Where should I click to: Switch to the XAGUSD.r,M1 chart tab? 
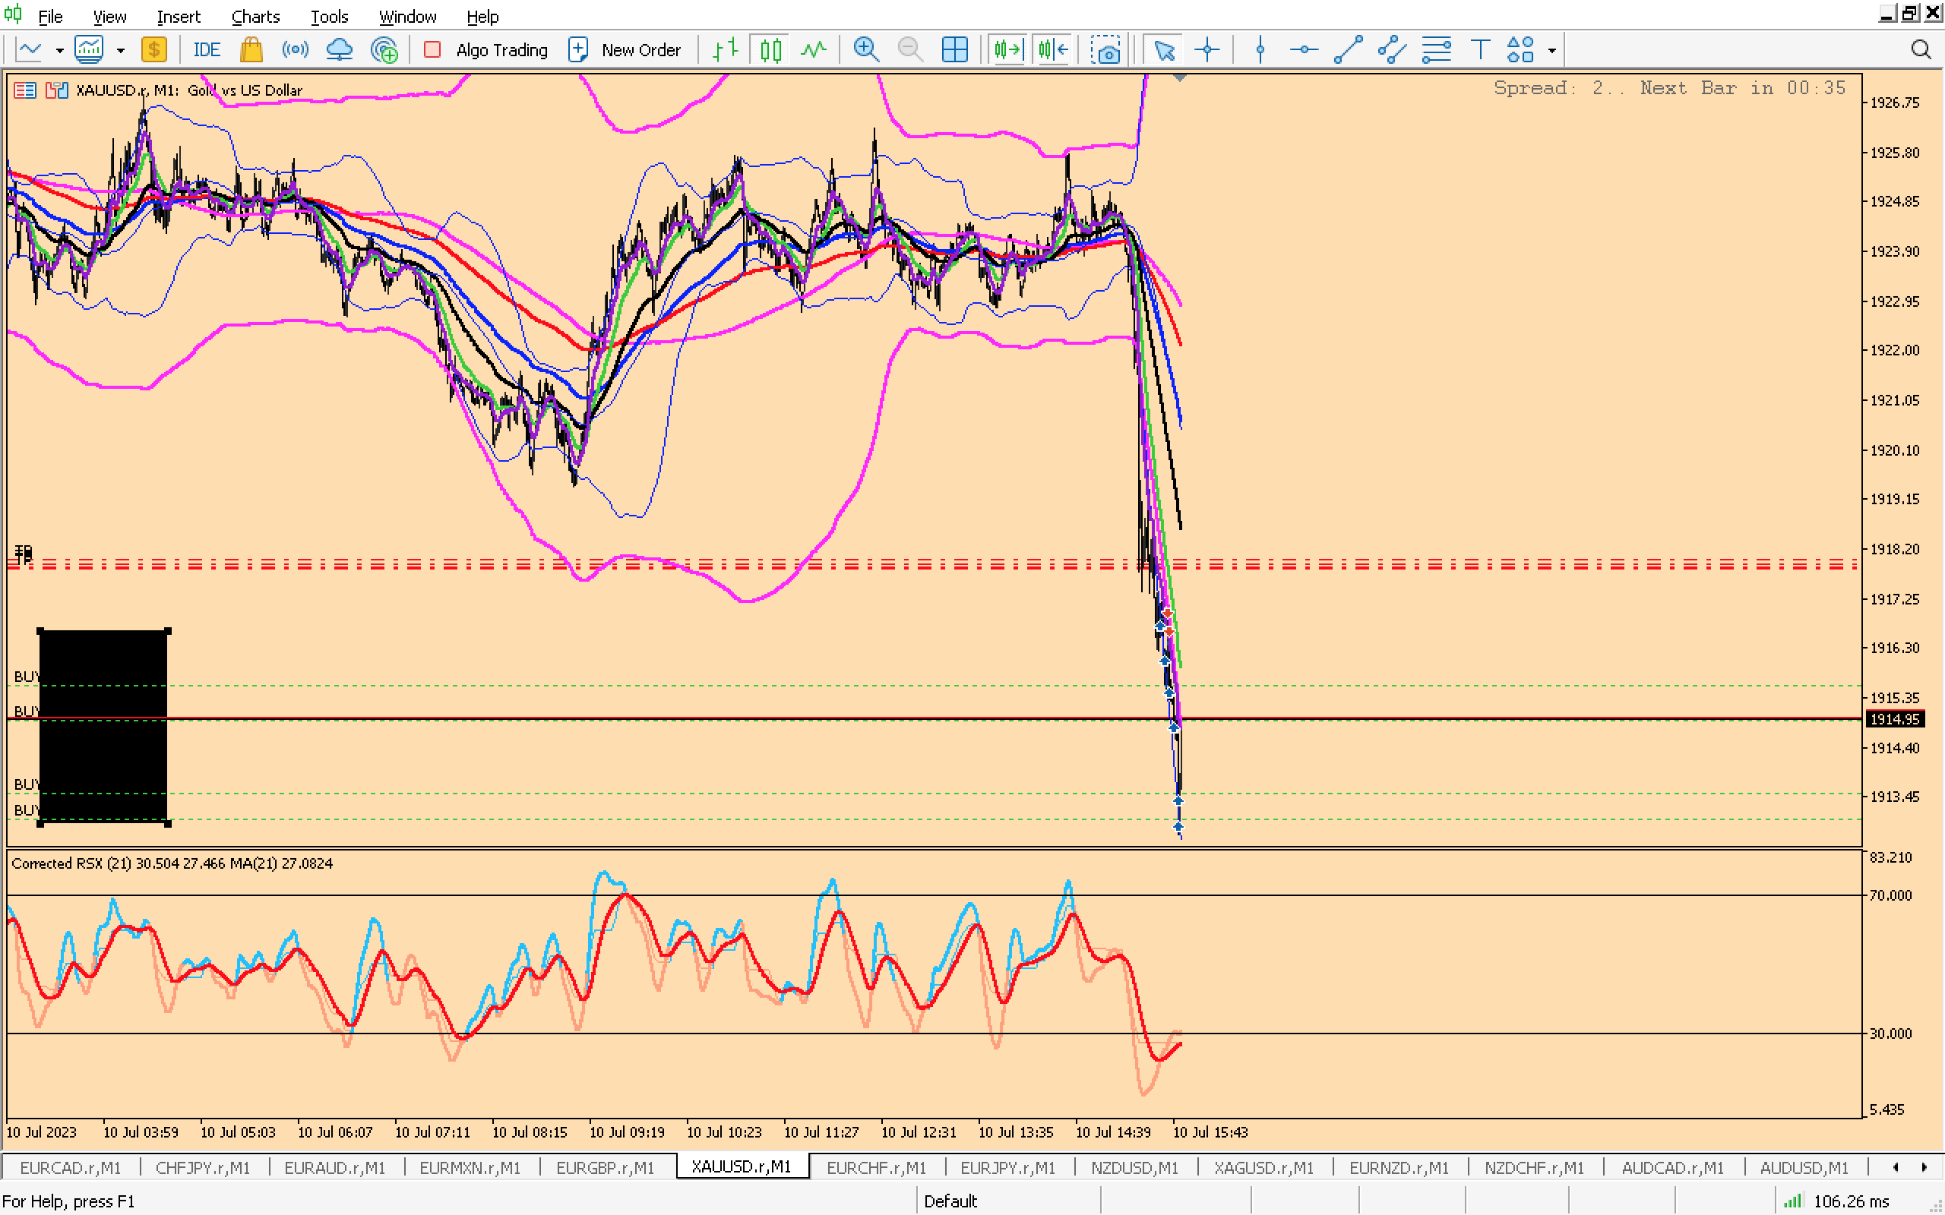click(1263, 1167)
